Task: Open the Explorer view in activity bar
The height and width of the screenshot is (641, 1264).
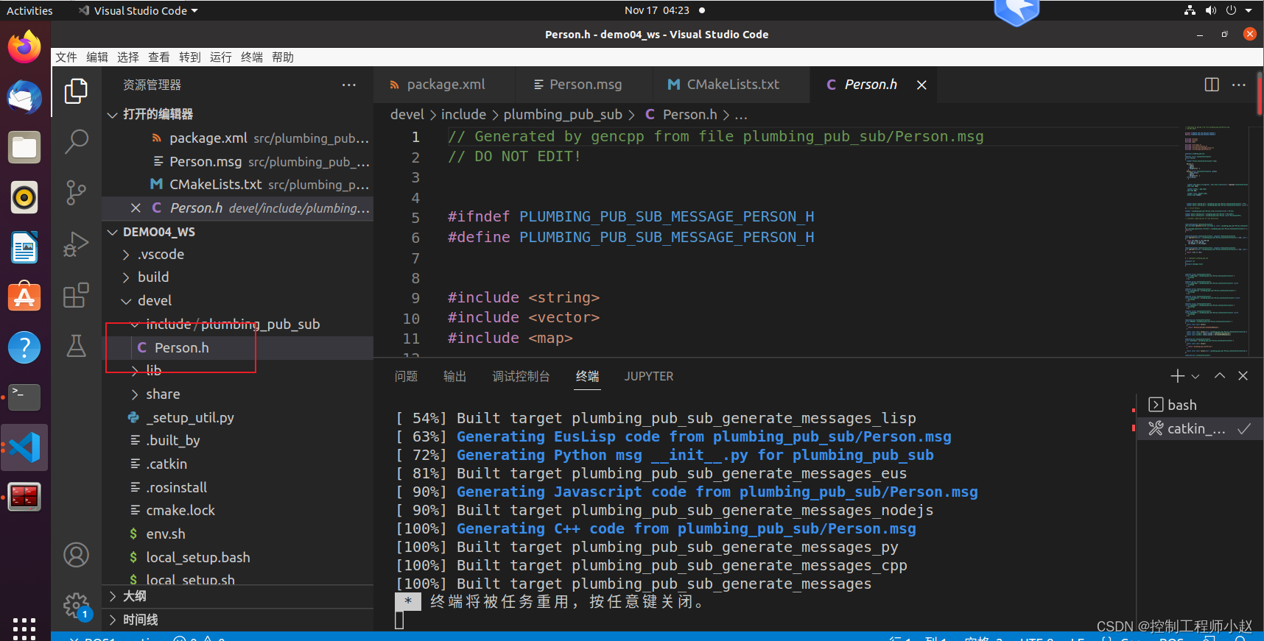Action: coord(76,91)
